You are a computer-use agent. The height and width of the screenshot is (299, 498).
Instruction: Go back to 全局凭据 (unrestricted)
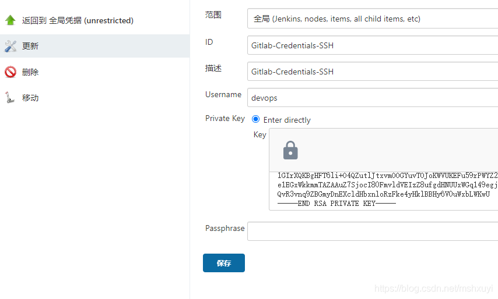(x=78, y=20)
